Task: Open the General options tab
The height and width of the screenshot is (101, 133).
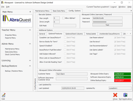Action: click(x=42, y=34)
